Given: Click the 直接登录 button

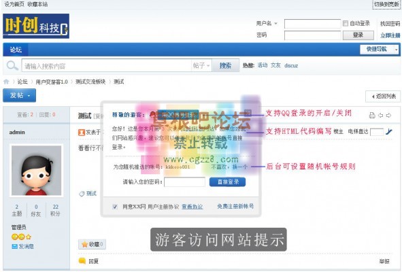Looking at the screenshot, I should [x=228, y=182].
